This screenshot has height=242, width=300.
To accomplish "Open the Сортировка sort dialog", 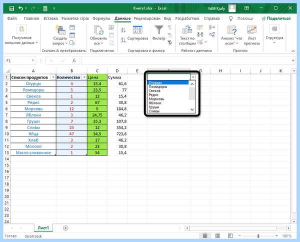I will [x=138, y=33].
